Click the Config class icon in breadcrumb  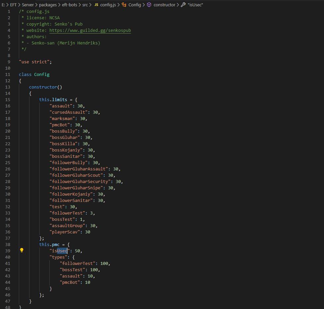pyautogui.click(x=124, y=5)
